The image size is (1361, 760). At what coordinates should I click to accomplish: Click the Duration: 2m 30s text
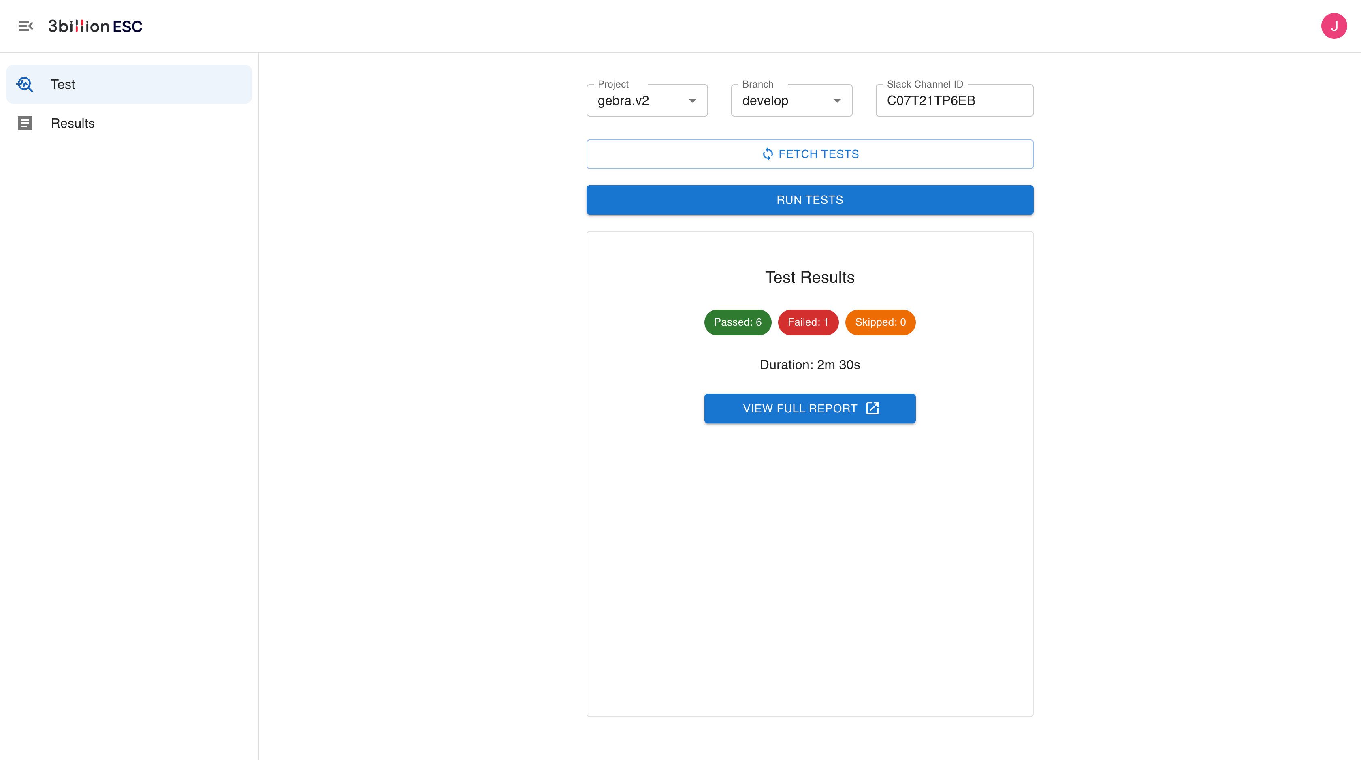tap(809, 365)
